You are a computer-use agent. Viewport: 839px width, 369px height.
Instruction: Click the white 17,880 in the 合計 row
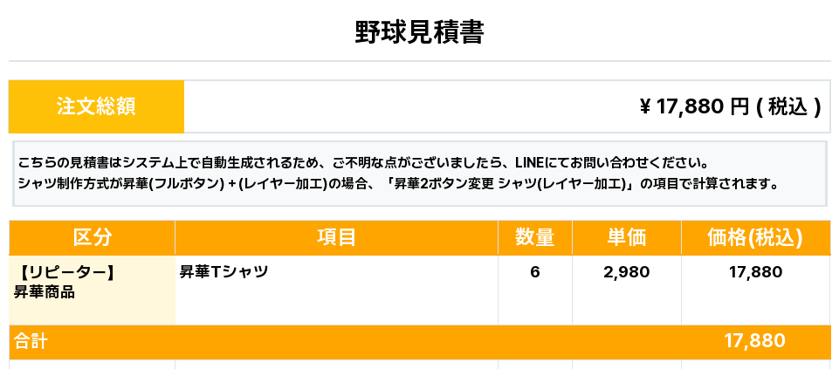coord(754,341)
